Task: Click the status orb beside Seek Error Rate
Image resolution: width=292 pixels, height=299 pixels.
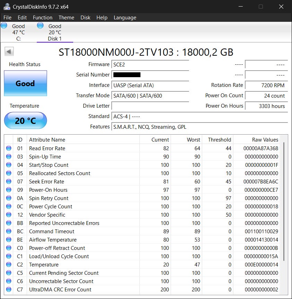Action: point(9,181)
